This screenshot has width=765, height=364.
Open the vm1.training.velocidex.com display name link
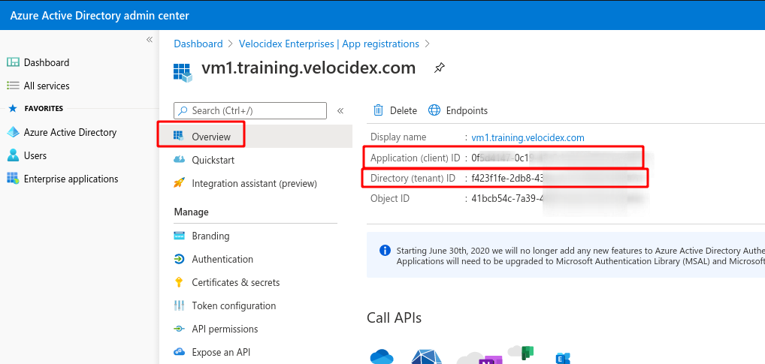(528, 137)
